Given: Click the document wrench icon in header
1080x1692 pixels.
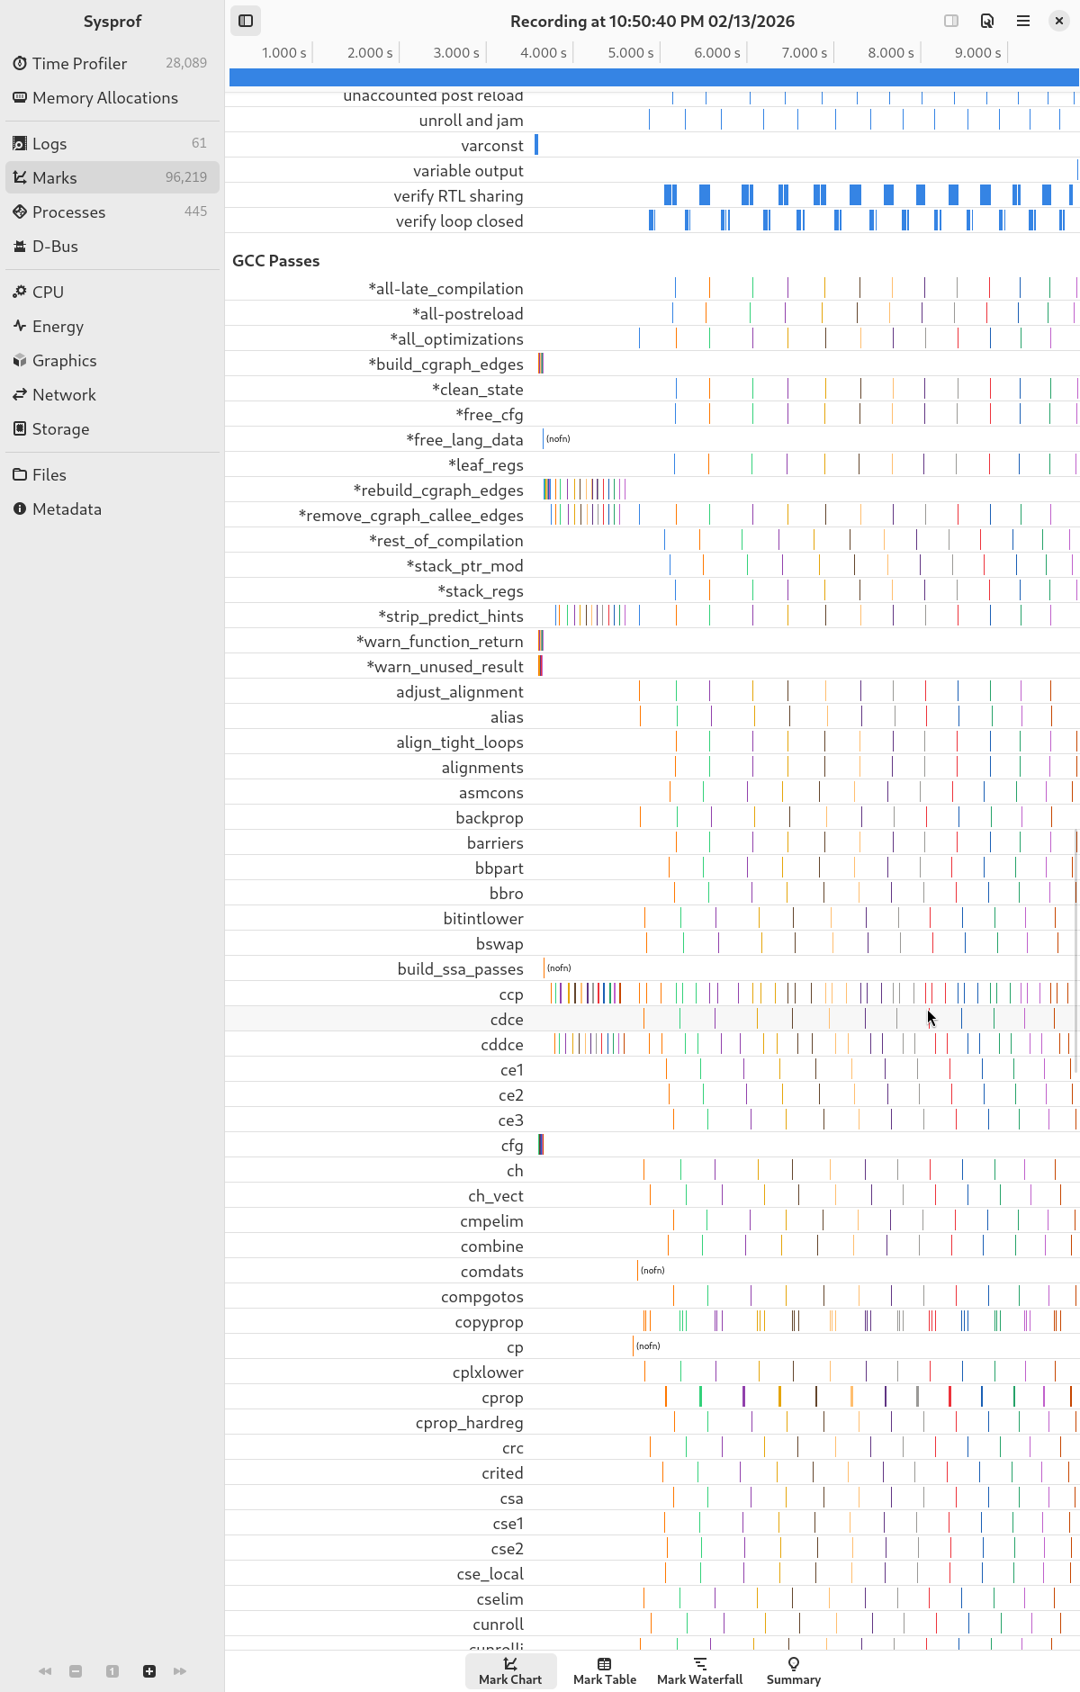Looking at the screenshot, I should [x=987, y=21].
